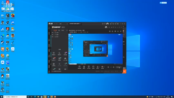This screenshot has height=98, width=174.
Task: Open the first toolbox tool in top row
Action: tap(54, 53)
